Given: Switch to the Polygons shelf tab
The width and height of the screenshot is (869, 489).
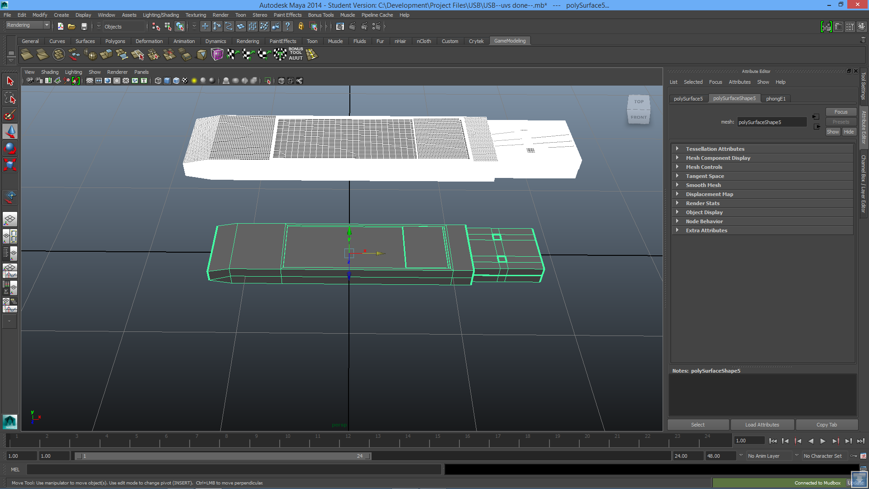Looking at the screenshot, I should coord(115,41).
